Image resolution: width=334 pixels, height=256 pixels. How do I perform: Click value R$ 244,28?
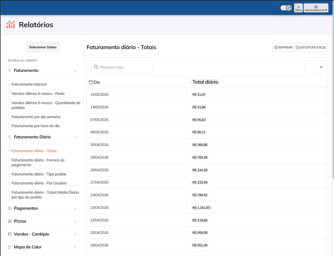(x=200, y=170)
